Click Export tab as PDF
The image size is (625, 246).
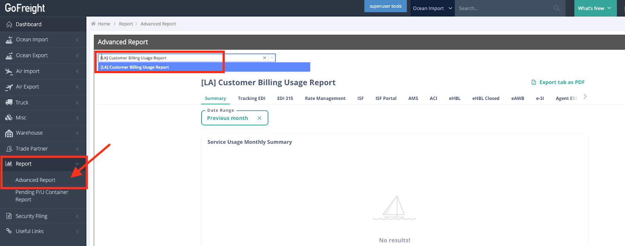[x=558, y=82]
